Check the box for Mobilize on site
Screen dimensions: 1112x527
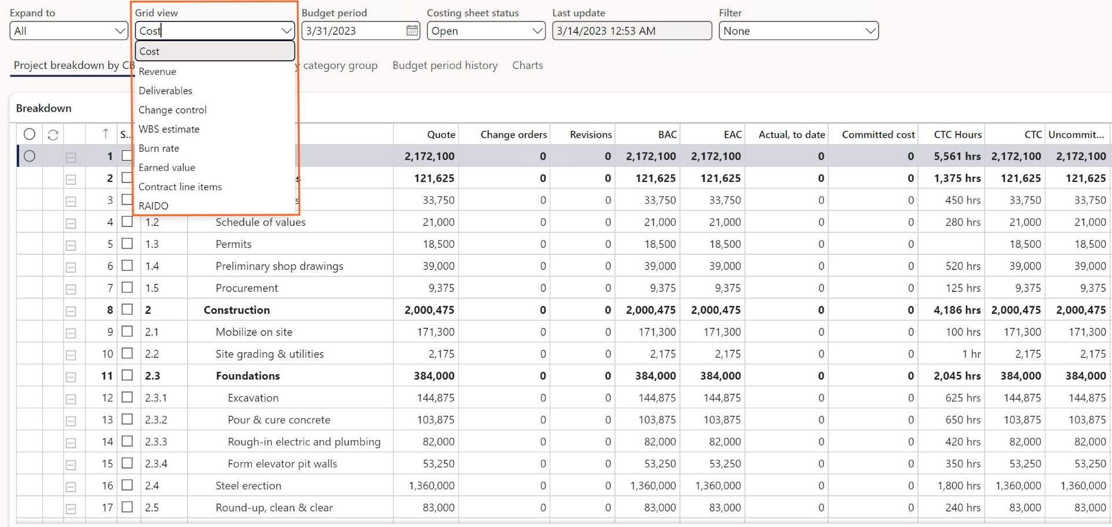click(127, 331)
